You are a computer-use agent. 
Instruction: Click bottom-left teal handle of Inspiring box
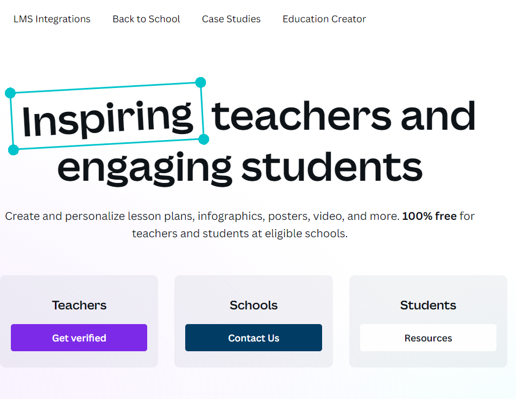click(14, 150)
